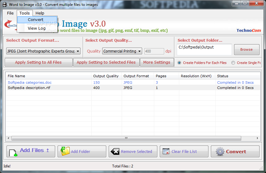Click status of Softpedia description.rtf row
This screenshot has width=266, height=173.
235,88
